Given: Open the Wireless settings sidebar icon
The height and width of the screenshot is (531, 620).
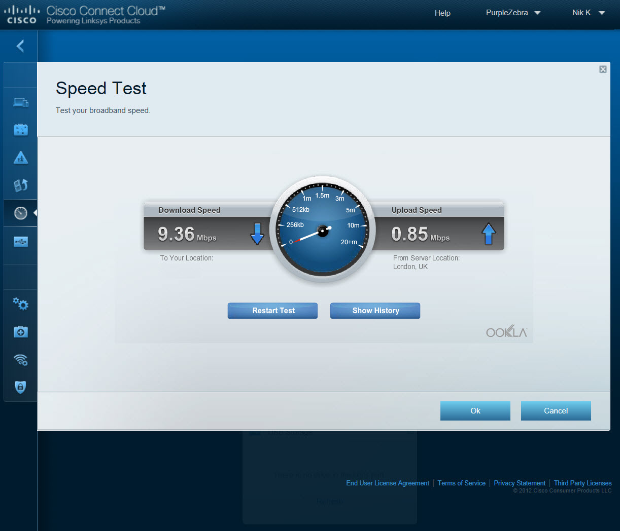Looking at the screenshot, I should 21,360.
